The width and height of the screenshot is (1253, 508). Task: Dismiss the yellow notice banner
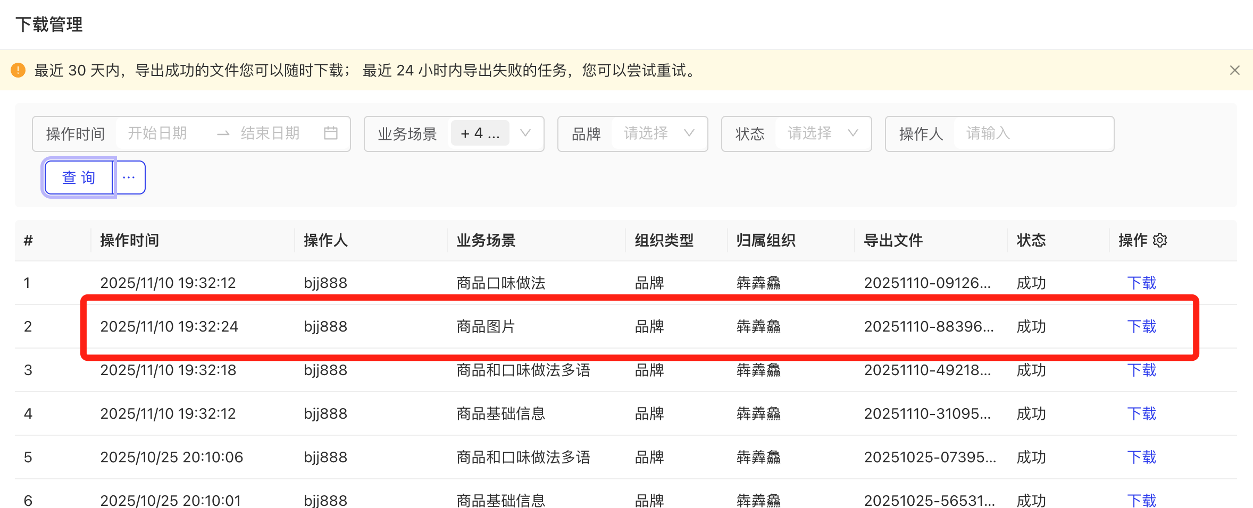tap(1234, 70)
